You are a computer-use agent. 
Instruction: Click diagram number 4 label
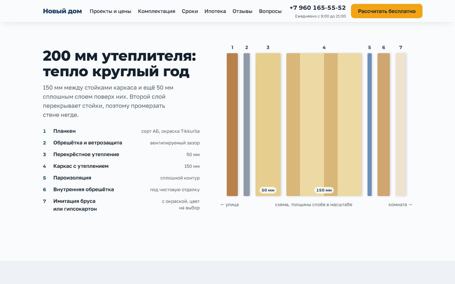(x=324, y=47)
